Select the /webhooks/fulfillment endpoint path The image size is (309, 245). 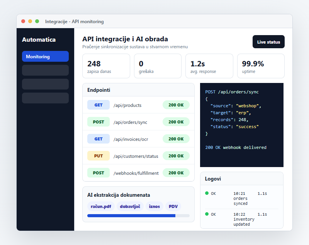click(136, 173)
